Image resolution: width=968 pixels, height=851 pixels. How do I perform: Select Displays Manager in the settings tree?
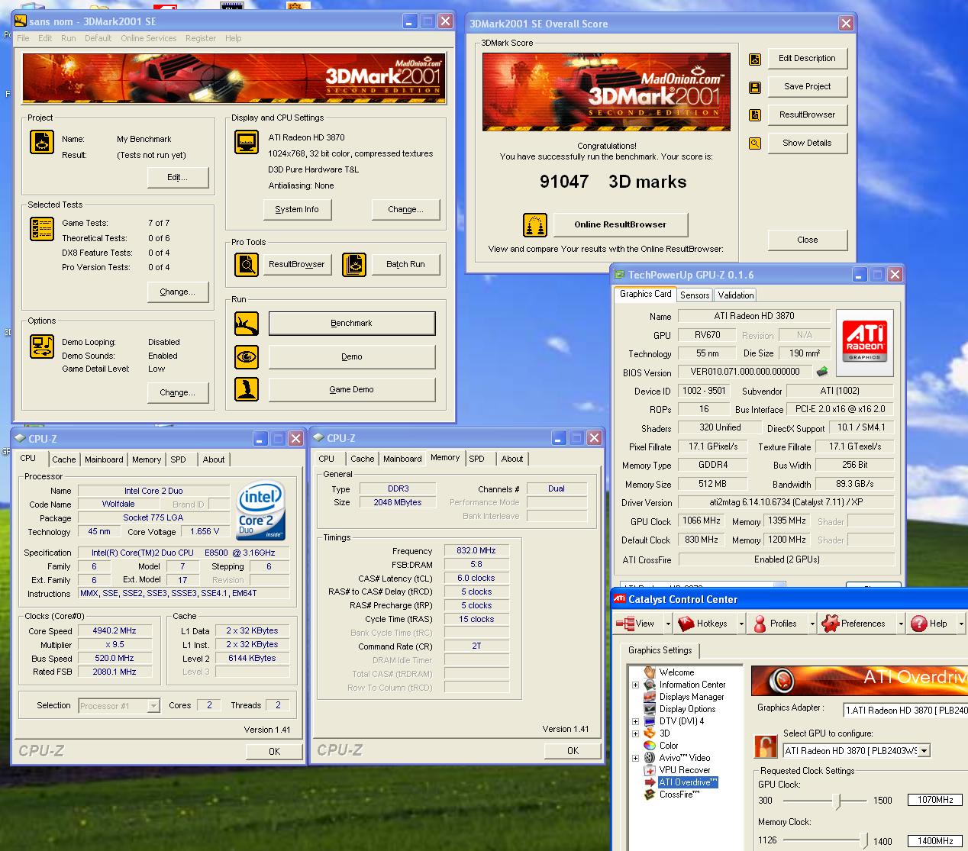pos(691,697)
